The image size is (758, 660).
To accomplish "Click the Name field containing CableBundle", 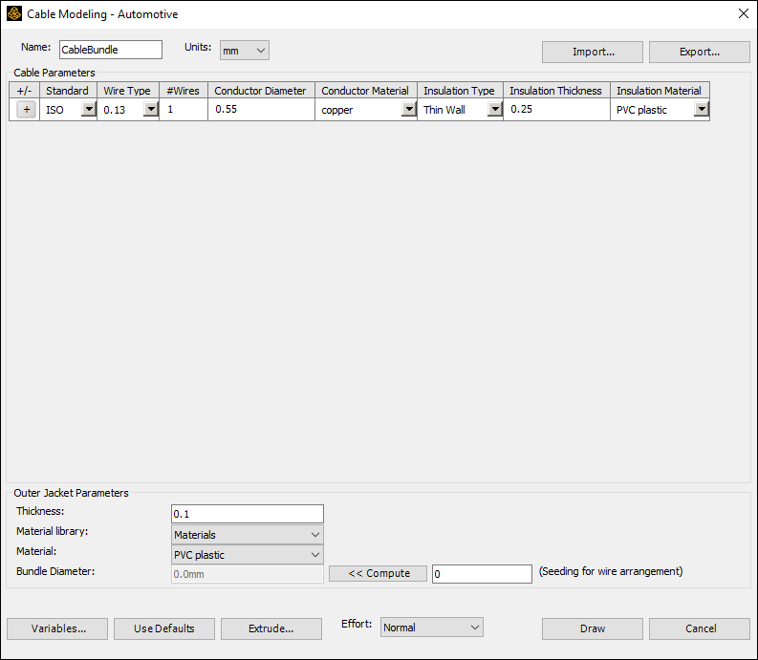I will coord(111,50).
